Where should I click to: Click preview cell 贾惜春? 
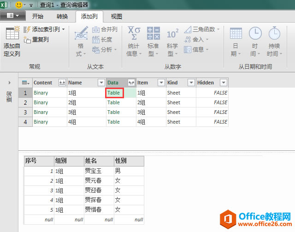click(x=99, y=210)
